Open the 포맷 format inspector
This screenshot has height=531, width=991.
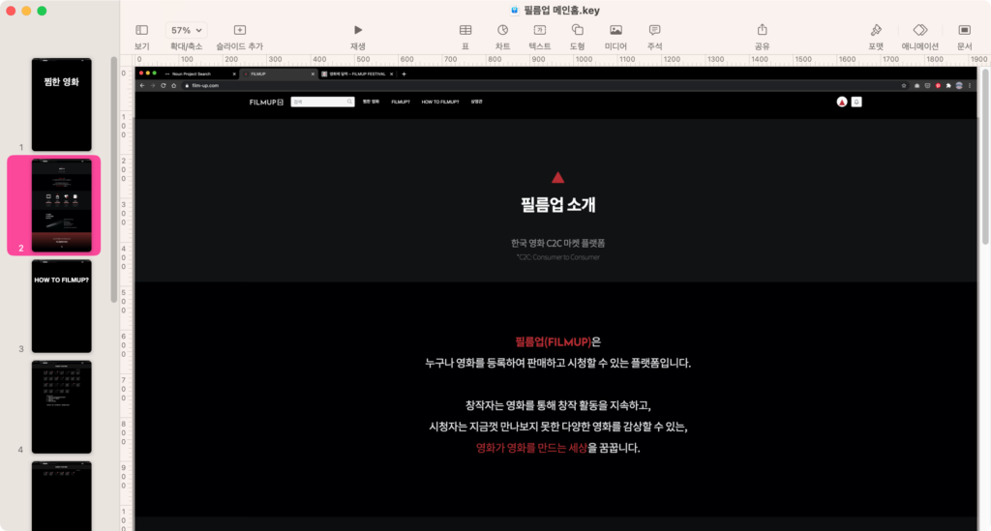click(x=875, y=30)
